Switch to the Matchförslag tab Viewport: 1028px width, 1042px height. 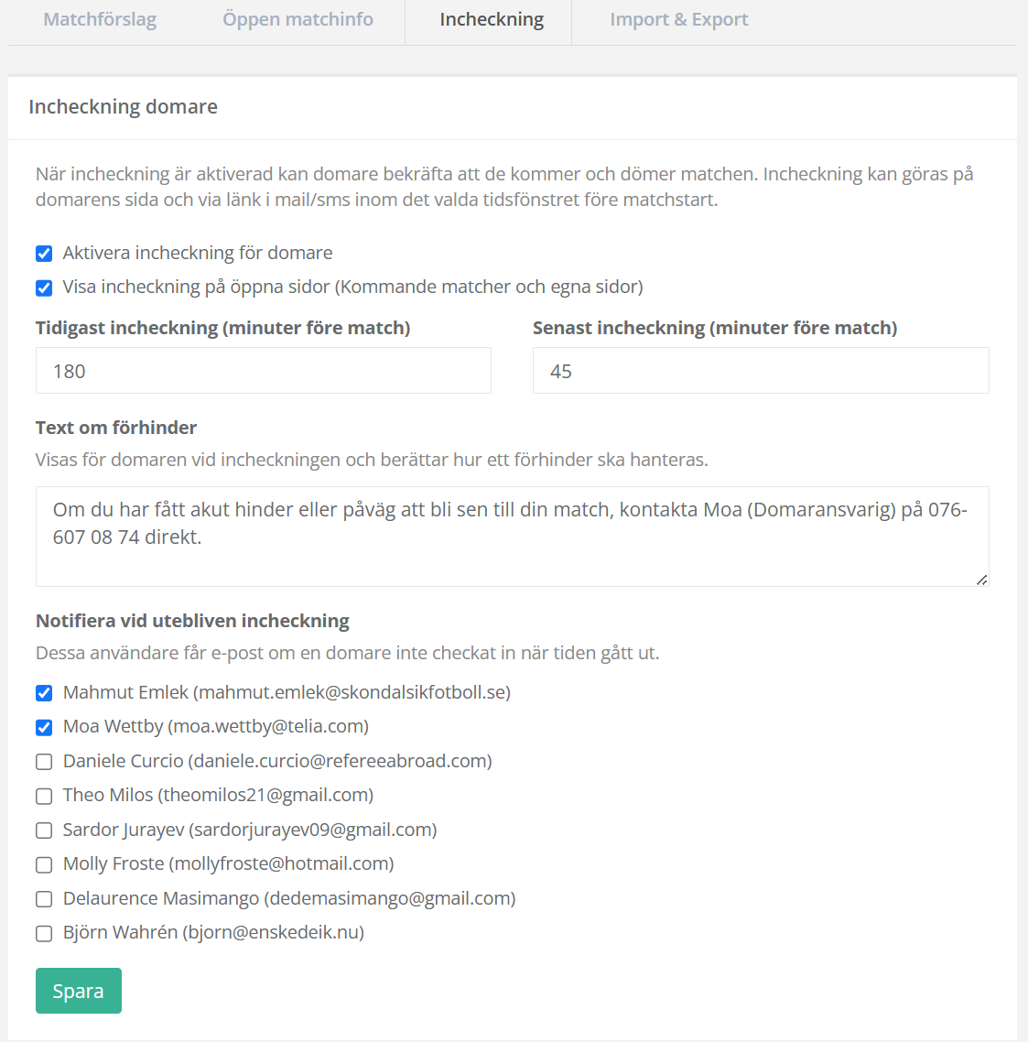(x=100, y=20)
